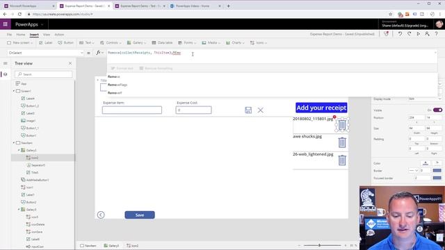Click the red error badge near trash icon
Viewport: 445px width, 250px height.
[x=334, y=117]
